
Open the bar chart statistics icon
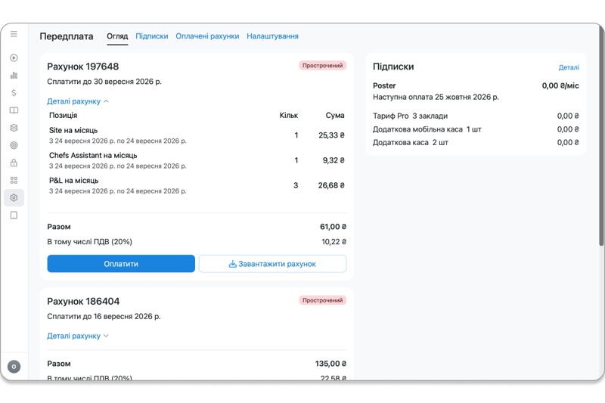coord(14,75)
